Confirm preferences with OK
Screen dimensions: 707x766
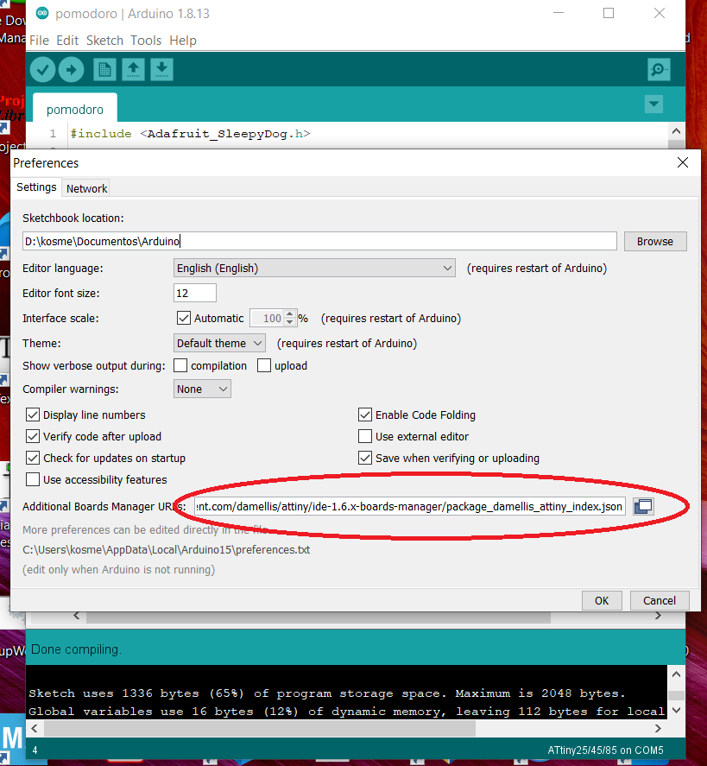point(602,600)
